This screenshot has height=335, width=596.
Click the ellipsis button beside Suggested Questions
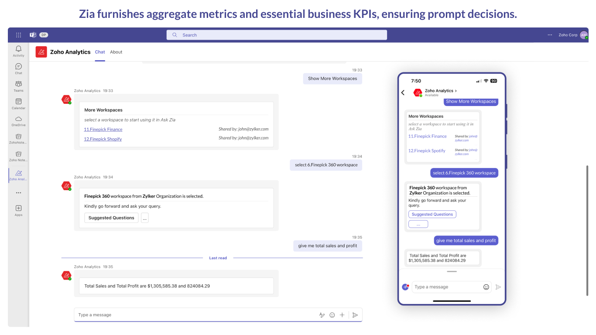(x=145, y=218)
